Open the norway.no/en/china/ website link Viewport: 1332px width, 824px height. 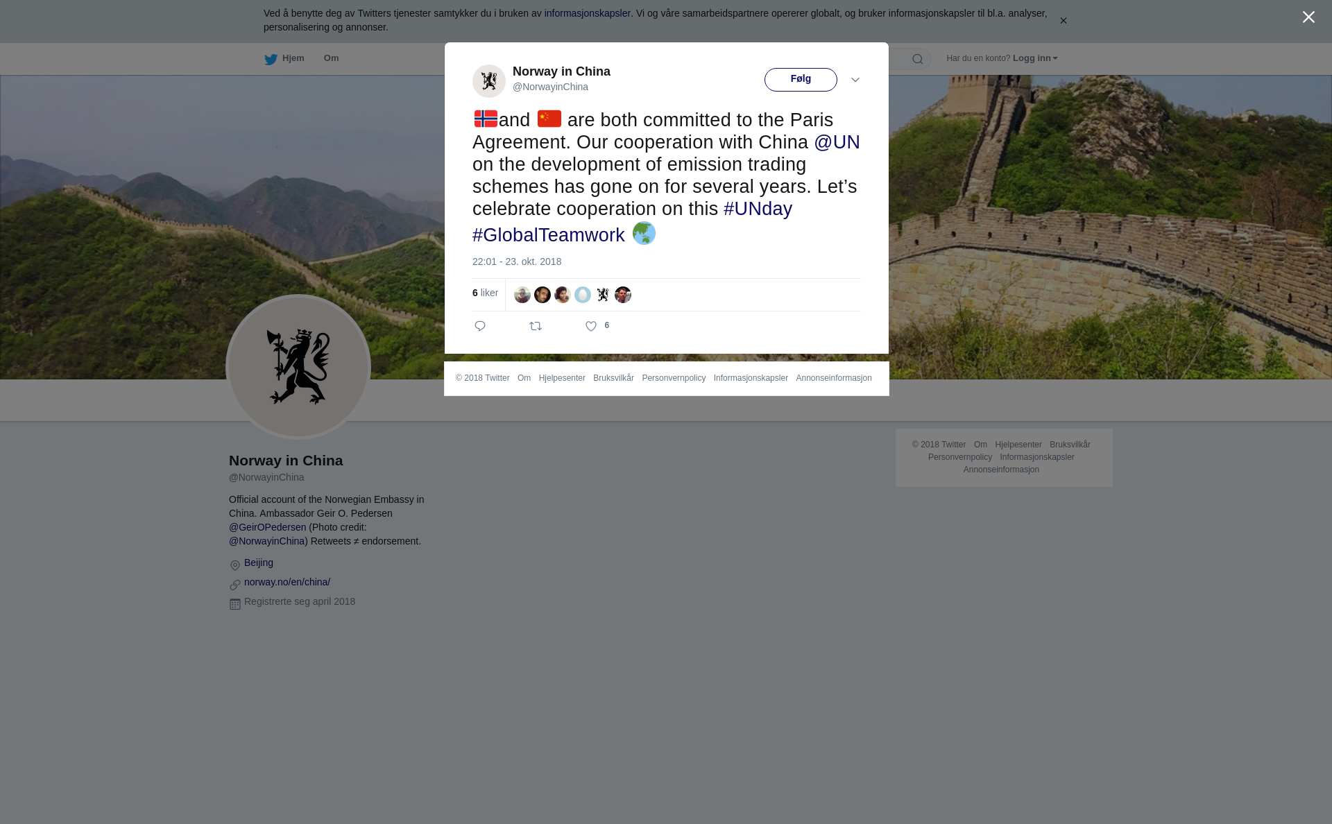click(287, 582)
